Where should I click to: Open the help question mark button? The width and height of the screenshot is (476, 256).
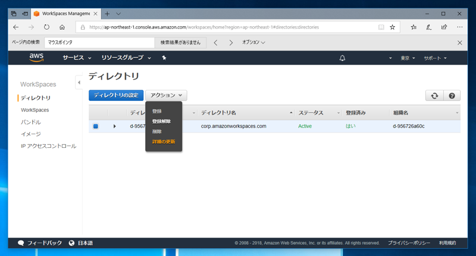[x=452, y=96]
